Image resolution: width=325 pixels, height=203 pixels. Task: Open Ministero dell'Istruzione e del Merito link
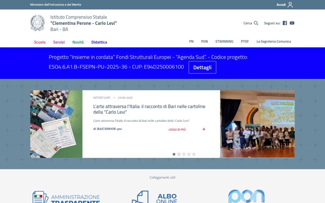pyautogui.click(x=56, y=5)
